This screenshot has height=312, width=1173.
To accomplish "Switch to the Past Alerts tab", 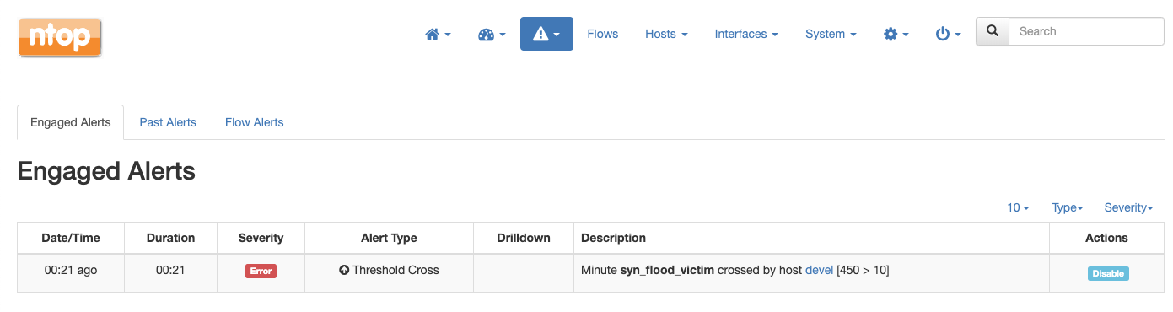I will pos(168,122).
